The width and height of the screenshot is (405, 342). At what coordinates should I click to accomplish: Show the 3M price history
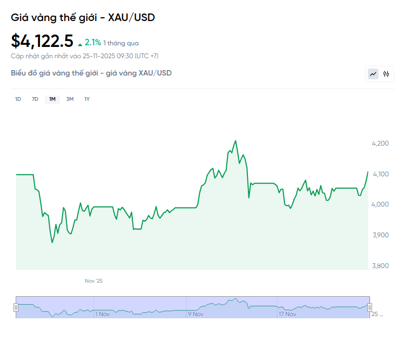70,99
